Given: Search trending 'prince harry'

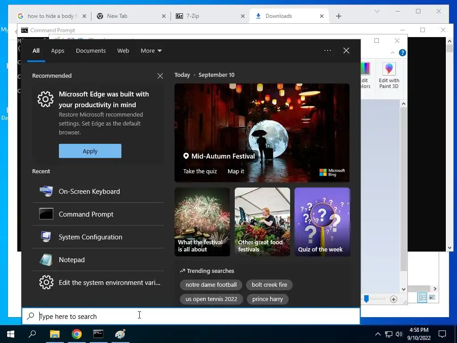Looking at the screenshot, I should tap(268, 299).
